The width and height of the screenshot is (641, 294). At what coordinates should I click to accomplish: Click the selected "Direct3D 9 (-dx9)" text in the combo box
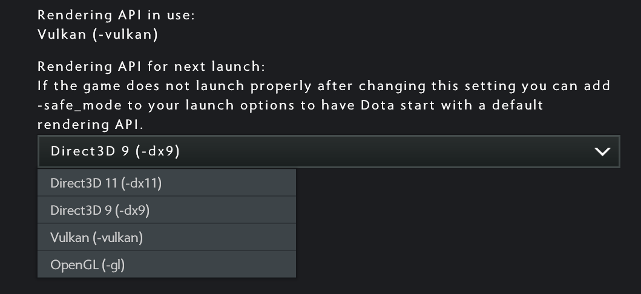click(x=115, y=152)
